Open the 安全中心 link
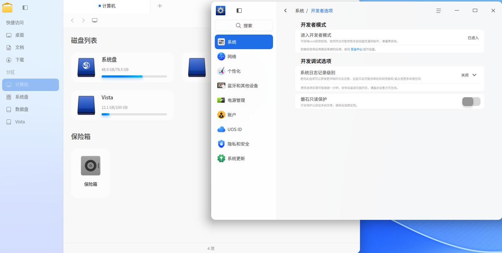Screen dimensions: 502x253 pyautogui.click(x=356, y=49)
